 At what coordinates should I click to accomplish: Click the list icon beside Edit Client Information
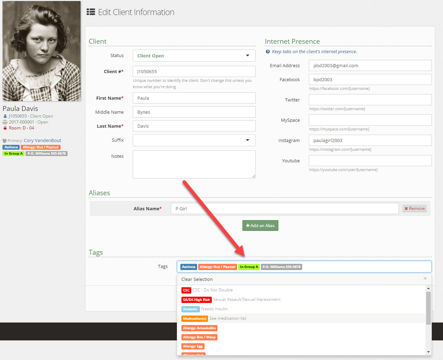(91, 12)
